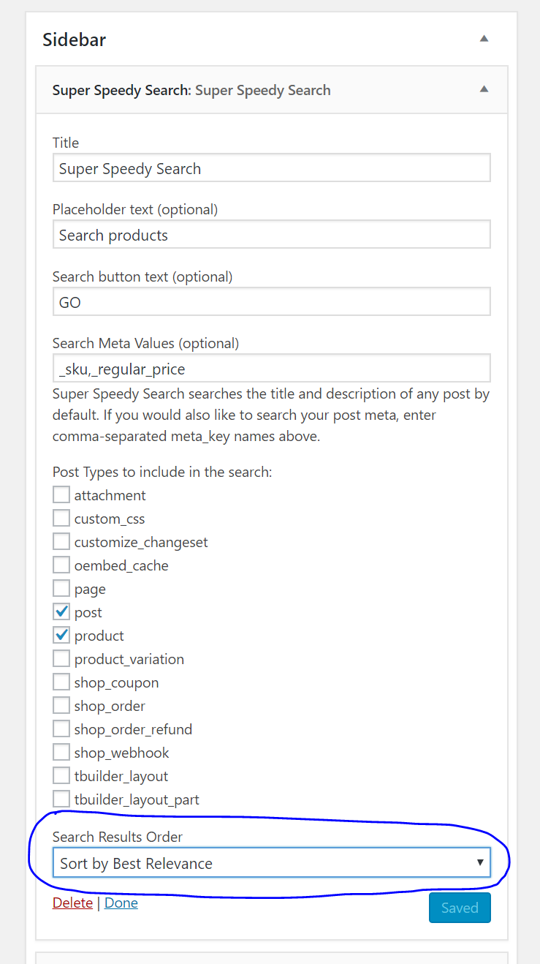This screenshot has width=540, height=964.
Task: Enable the shop_coupon post type
Action: [x=61, y=682]
